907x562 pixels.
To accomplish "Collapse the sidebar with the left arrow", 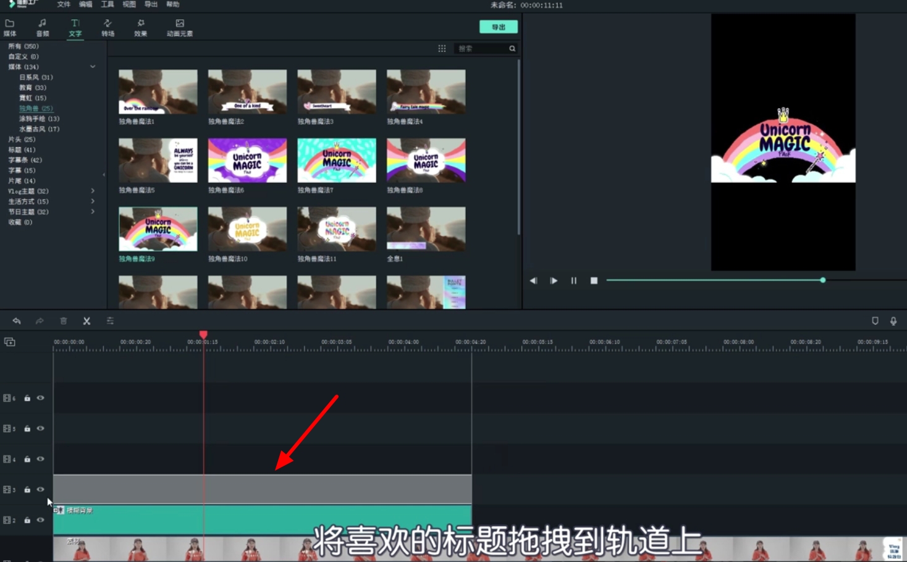I will coord(104,175).
